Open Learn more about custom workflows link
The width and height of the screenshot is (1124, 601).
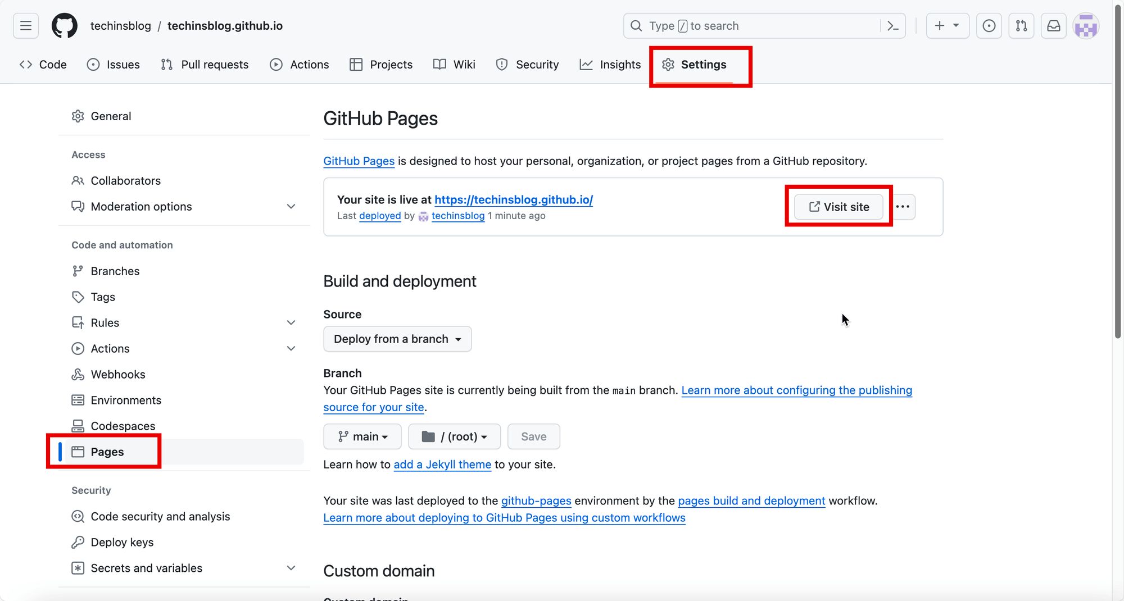pos(504,518)
